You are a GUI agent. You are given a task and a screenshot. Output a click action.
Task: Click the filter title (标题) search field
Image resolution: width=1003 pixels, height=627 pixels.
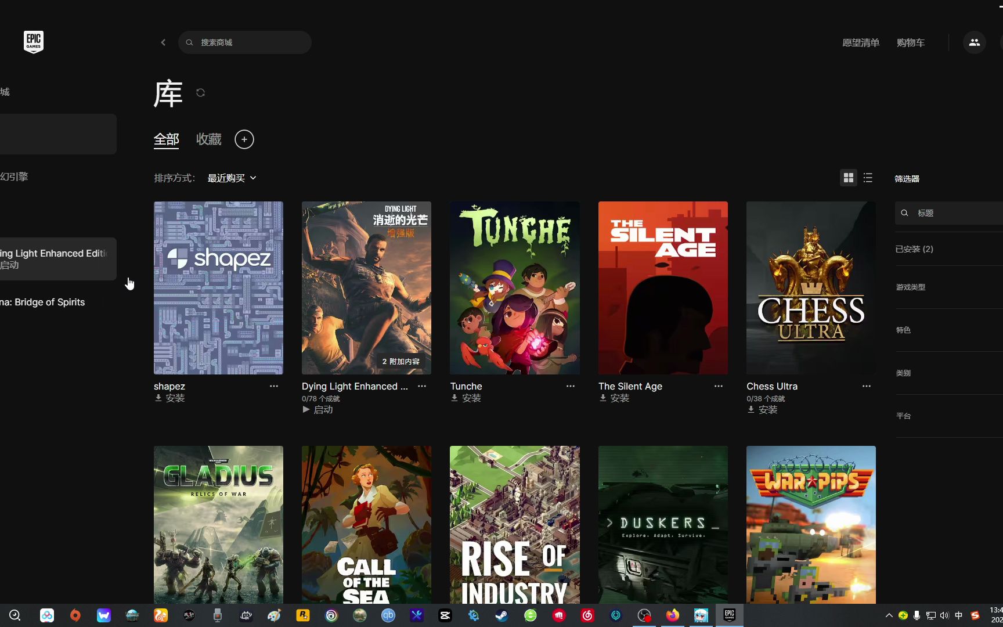[x=949, y=213]
